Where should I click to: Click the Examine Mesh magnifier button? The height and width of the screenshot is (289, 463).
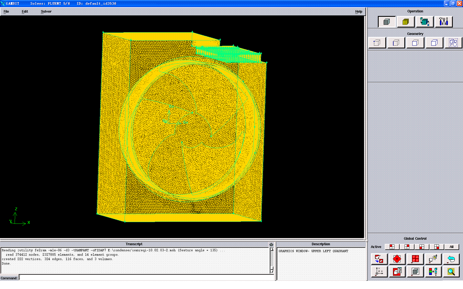[x=451, y=272]
